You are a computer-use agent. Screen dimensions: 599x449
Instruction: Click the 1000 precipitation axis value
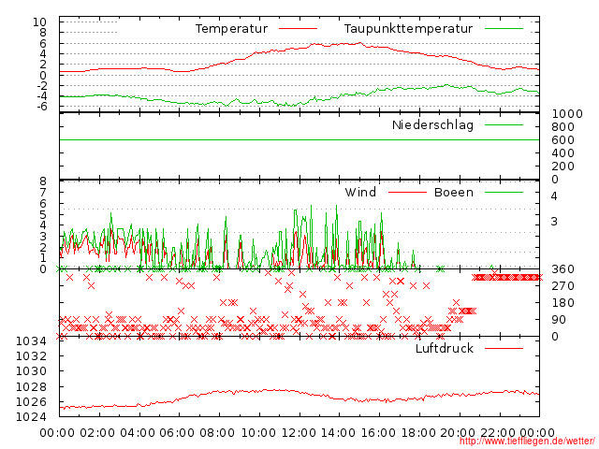tap(567, 114)
